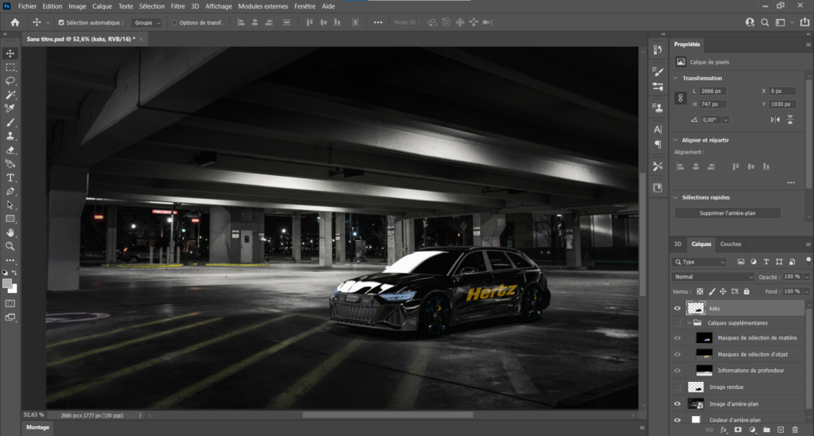The width and height of the screenshot is (814, 436).
Task: Click the Montage timeline tab button
Action: (x=38, y=428)
